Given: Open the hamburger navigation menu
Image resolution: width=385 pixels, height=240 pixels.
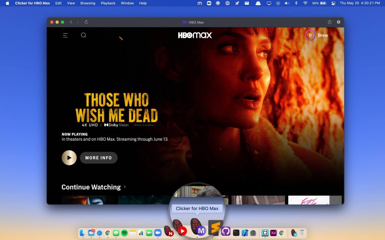Looking at the screenshot, I should coord(65,35).
